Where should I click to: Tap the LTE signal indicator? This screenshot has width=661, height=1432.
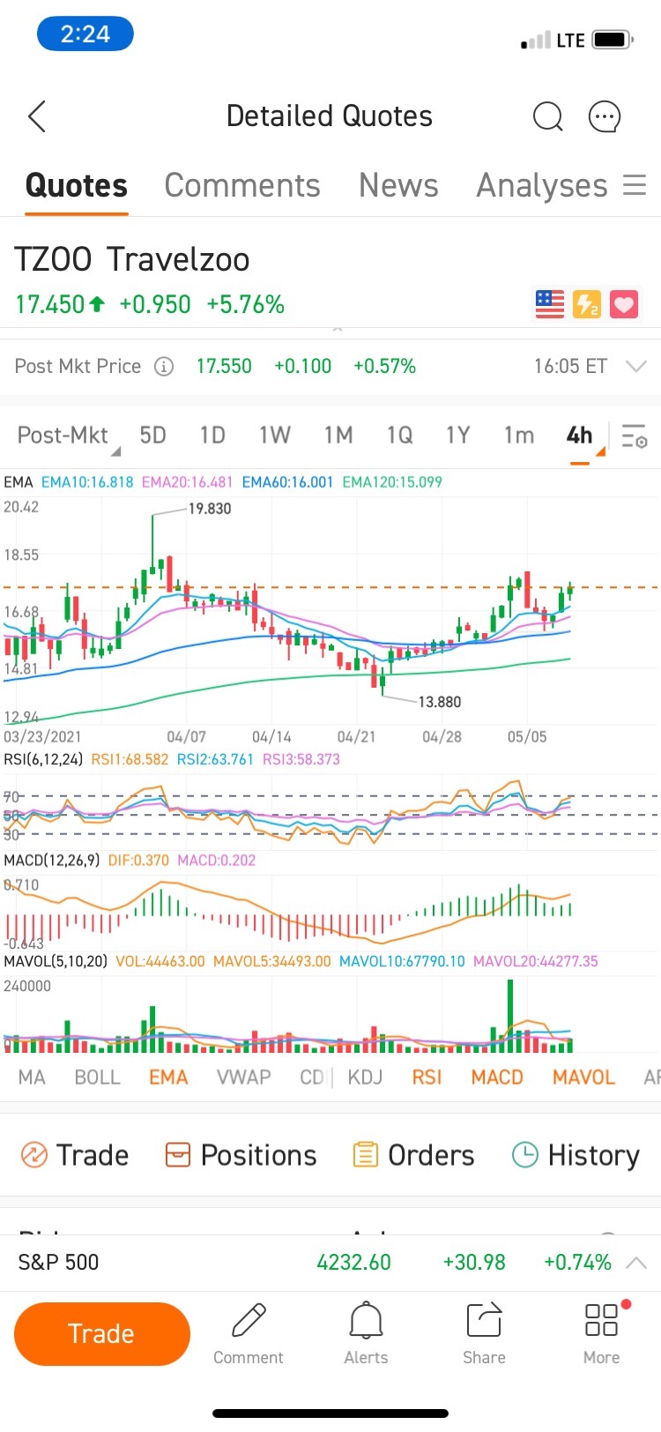click(x=570, y=41)
